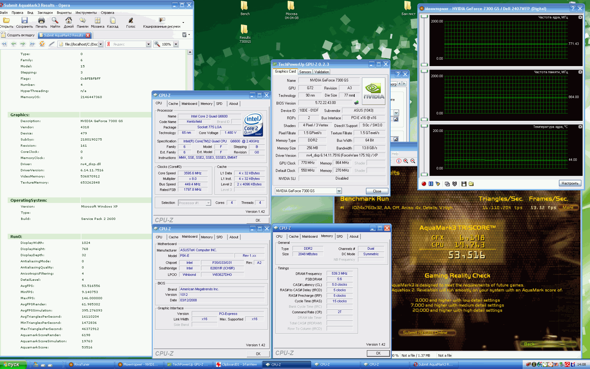The height and width of the screenshot is (369, 590).
Task: Open the Panels (Панели) toolbar icon
Action: (x=82, y=20)
